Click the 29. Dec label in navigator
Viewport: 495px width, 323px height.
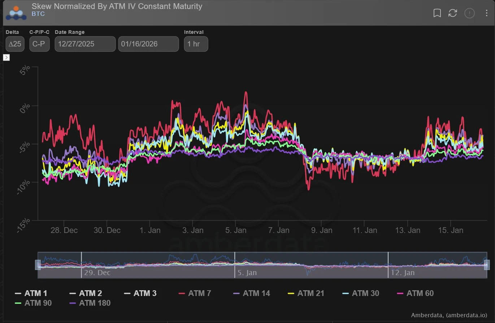pyautogui.click(x=97, y=273)
